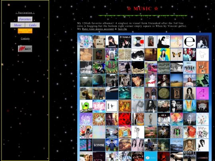Click the Navigation heading in the sidebar
This screenshot has width=215, height=161.
click(25, 13)
